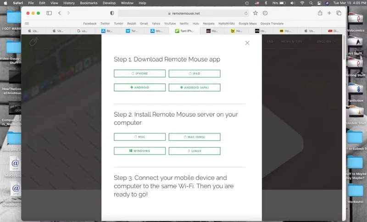Image resolution: width=367 pixels, height=222 pixels.
Task: Click the Wi-Fi status icon
Action: (302, 3)
